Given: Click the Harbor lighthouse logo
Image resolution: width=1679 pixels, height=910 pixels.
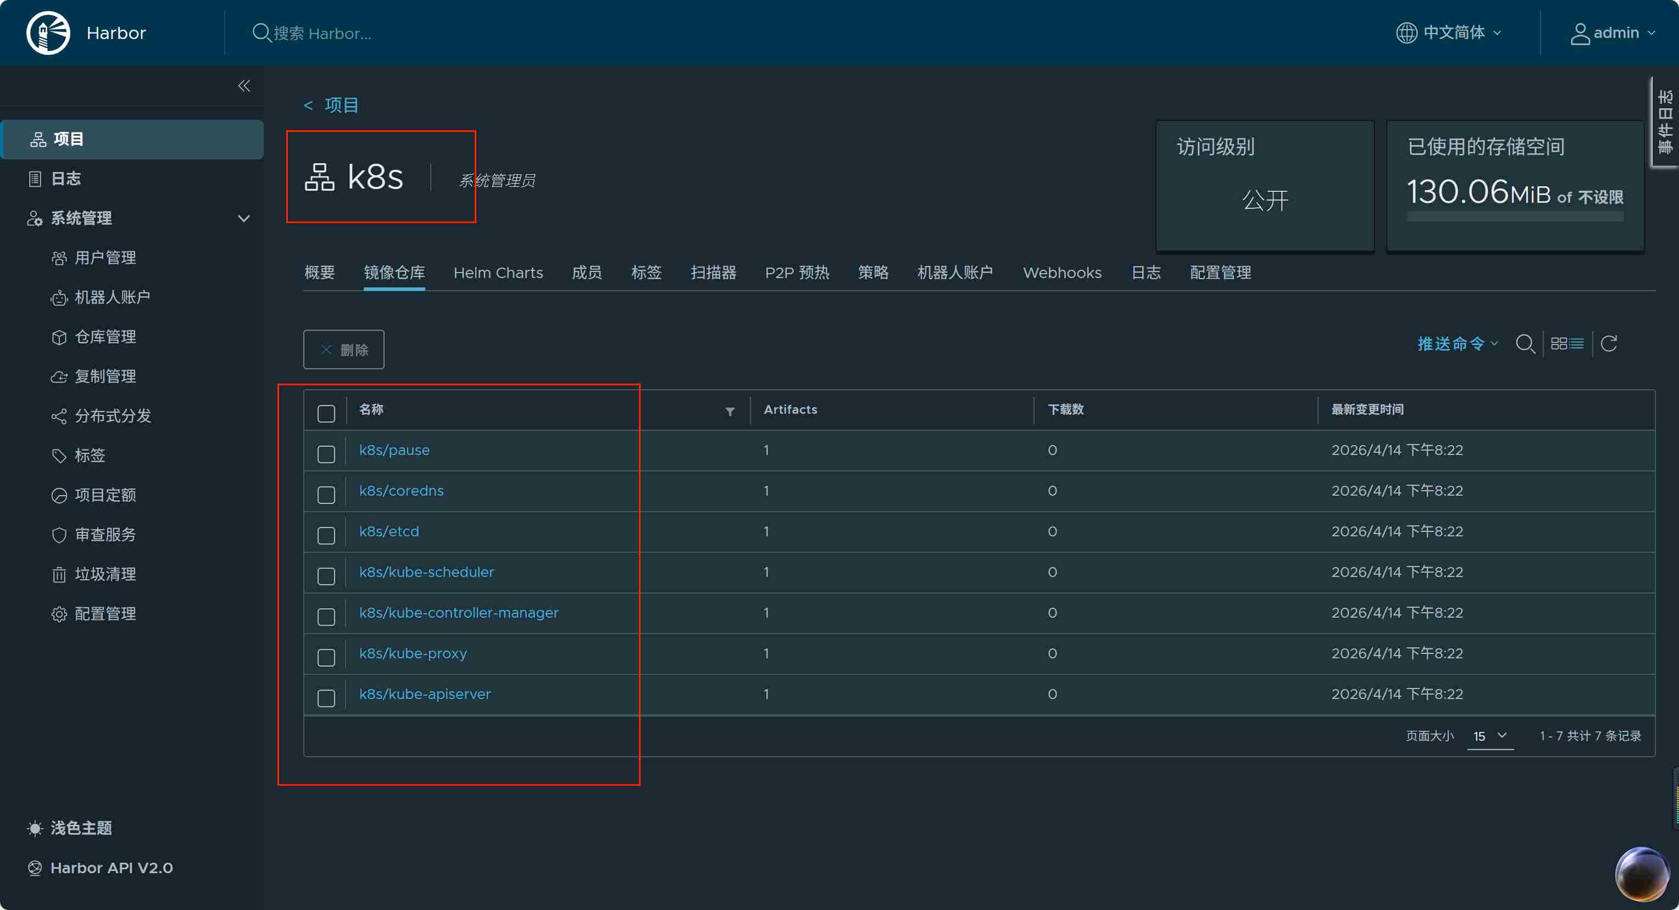Looking at the screenshot, I should tap(48, 32).
